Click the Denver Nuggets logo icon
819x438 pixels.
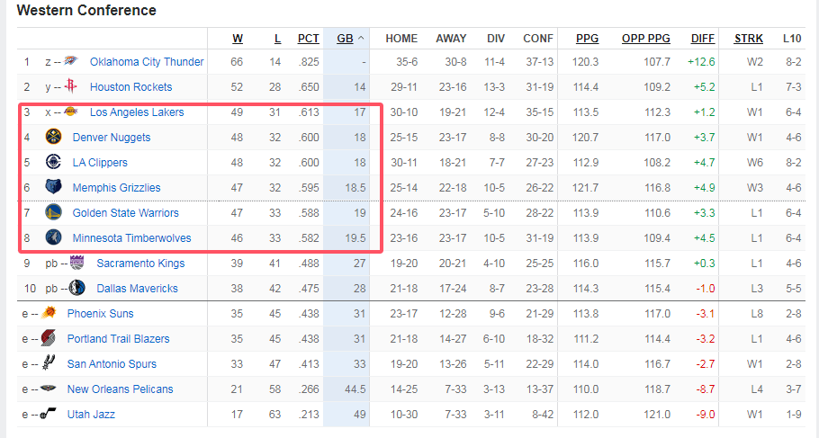click(x=53, y=137)
